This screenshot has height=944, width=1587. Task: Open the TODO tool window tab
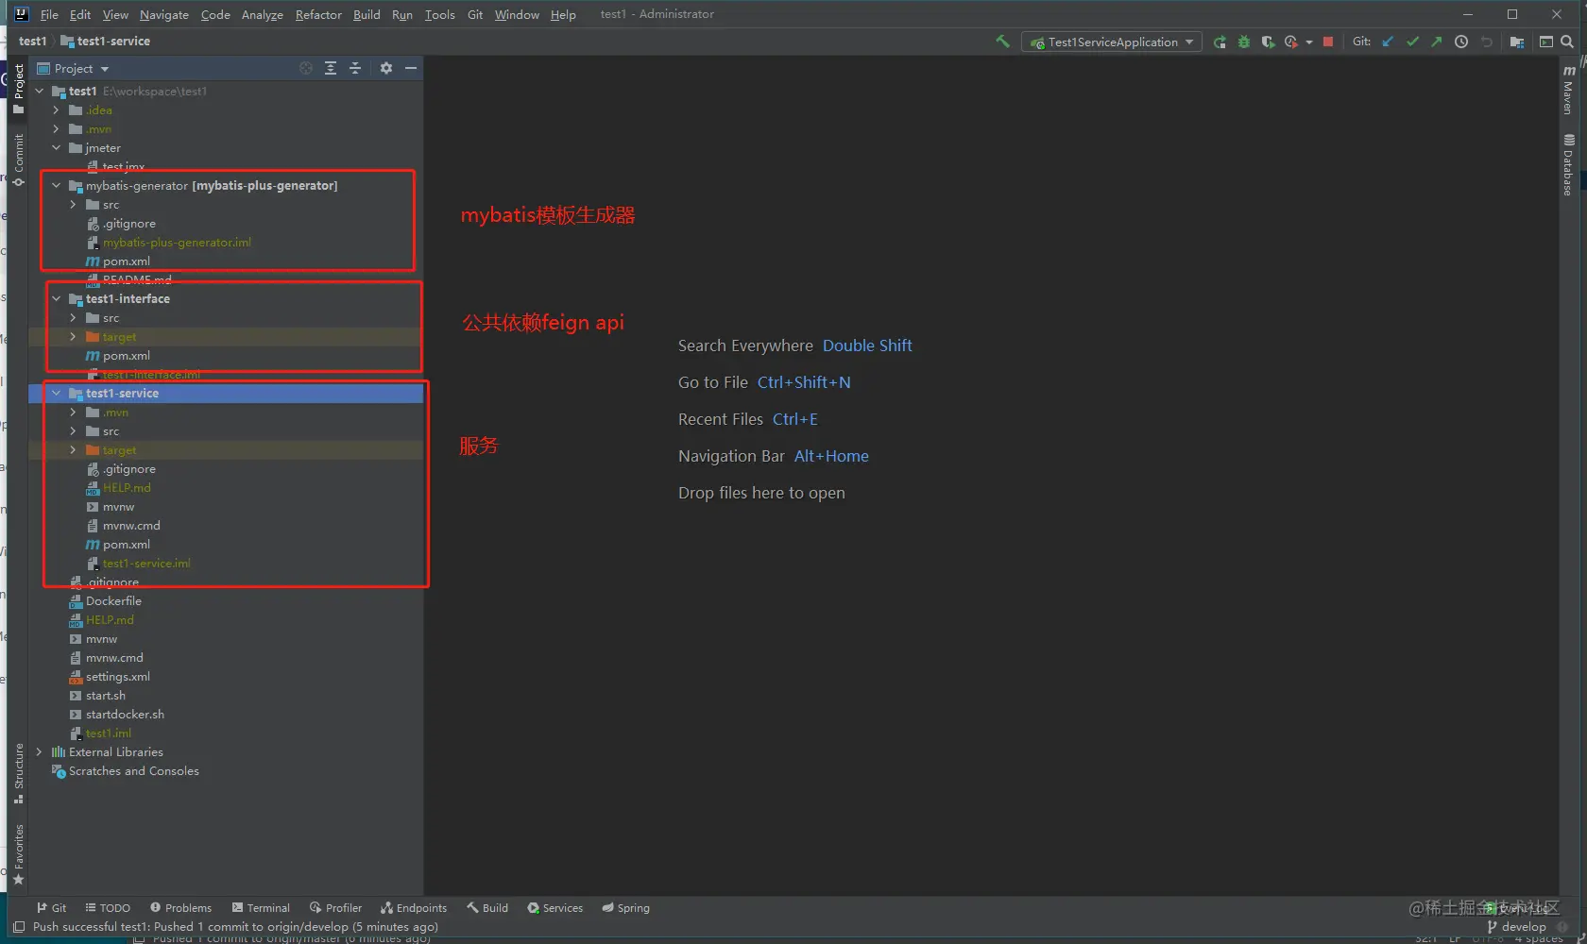107,908
